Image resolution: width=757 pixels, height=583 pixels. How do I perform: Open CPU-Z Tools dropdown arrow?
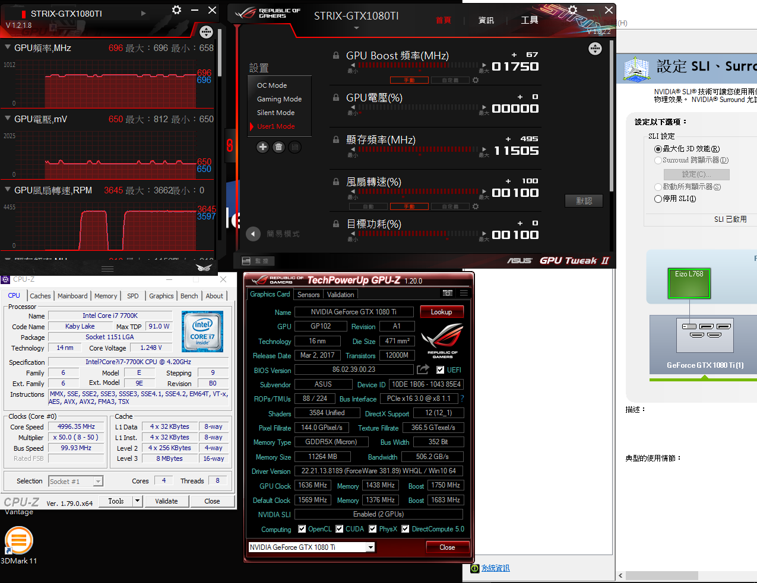click(x=137, y=501)
